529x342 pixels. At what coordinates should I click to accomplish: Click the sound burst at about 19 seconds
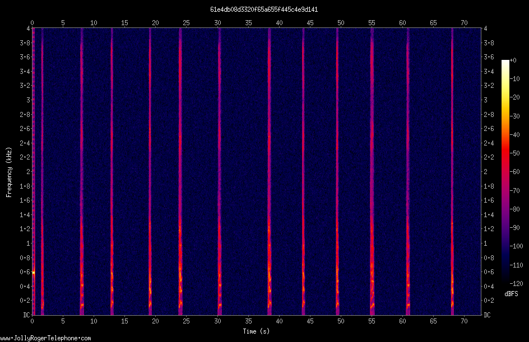pyautogui.click(x=150, y=172)
